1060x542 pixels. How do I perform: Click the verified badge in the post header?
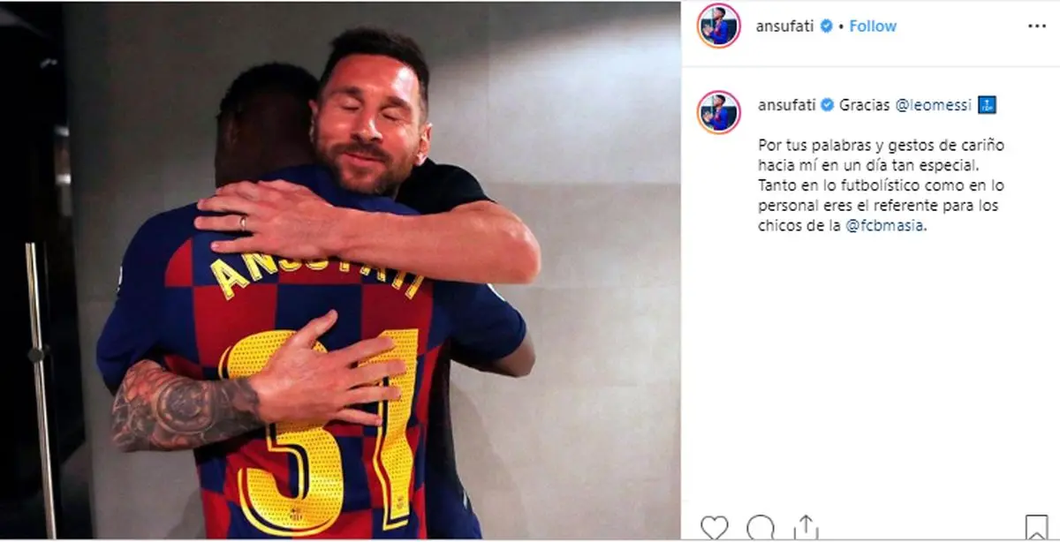pos(827,26)
